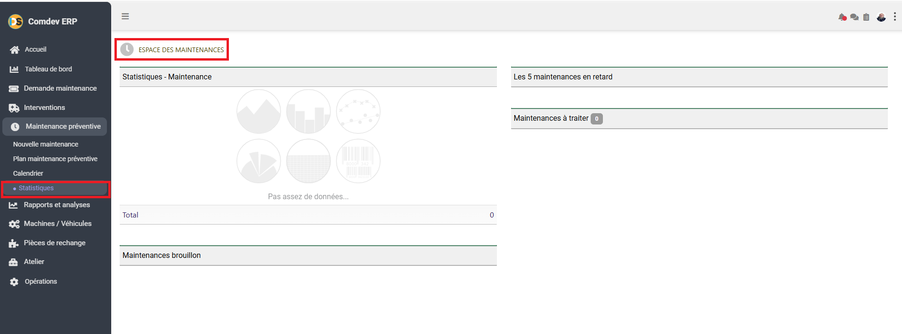Open the chat messages icon
902x334 pixels.
[854, 17]
